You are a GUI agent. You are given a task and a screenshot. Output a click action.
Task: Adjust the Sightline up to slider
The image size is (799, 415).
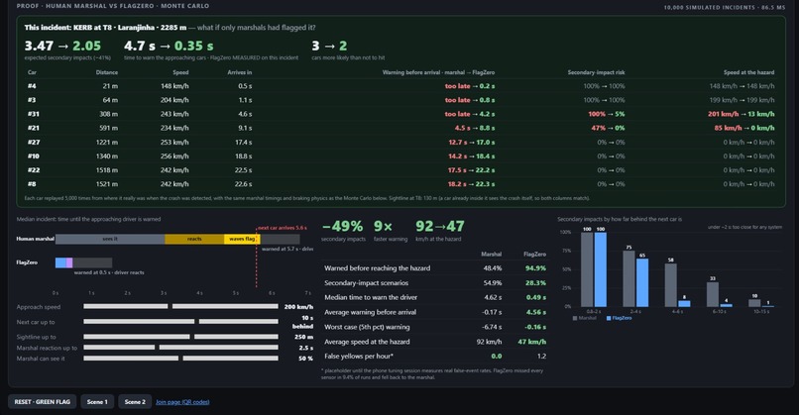180,337
